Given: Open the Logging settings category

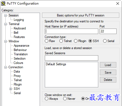Looking at the screenshot, I should coord(19,20).
